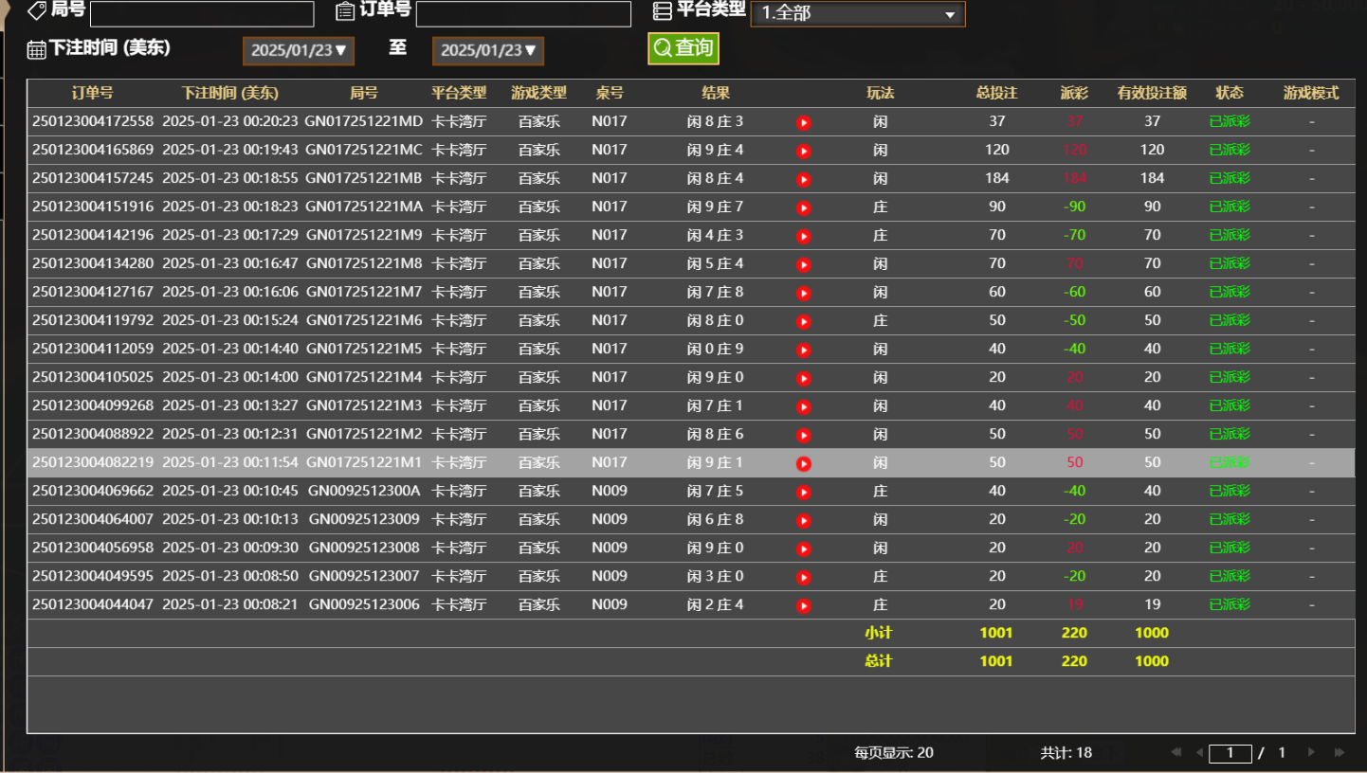Image resolution: width=1367 pixels, height=773 pixels.
Task: Click the 派彩 column header
Action: coord(1073,93)
